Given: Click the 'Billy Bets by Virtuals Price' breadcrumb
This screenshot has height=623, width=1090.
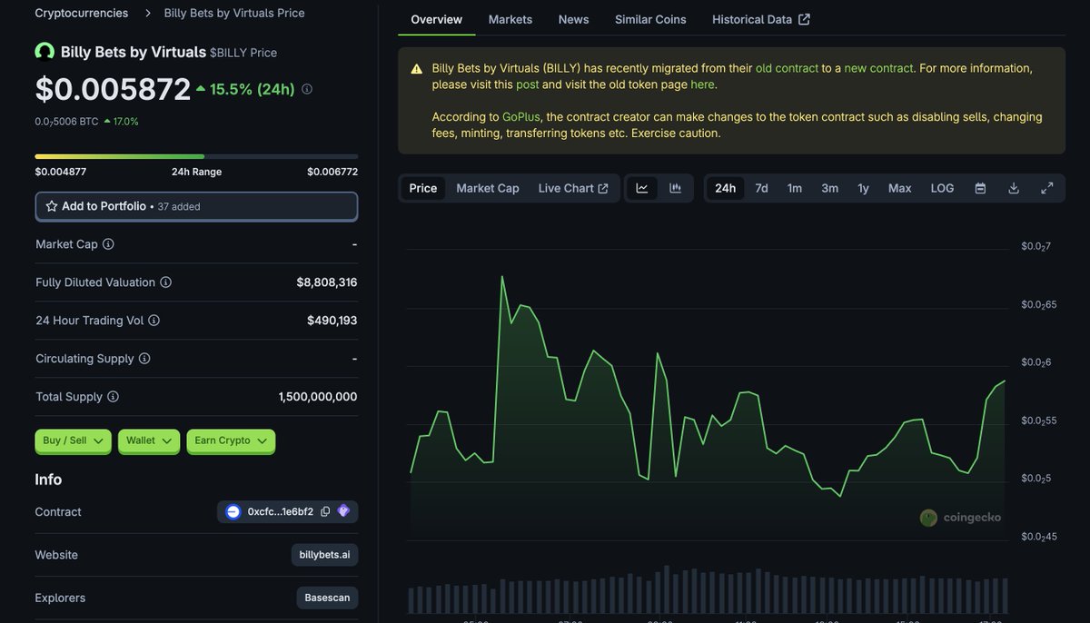Looking at the screenshot, I should click(x=234, y=13).
